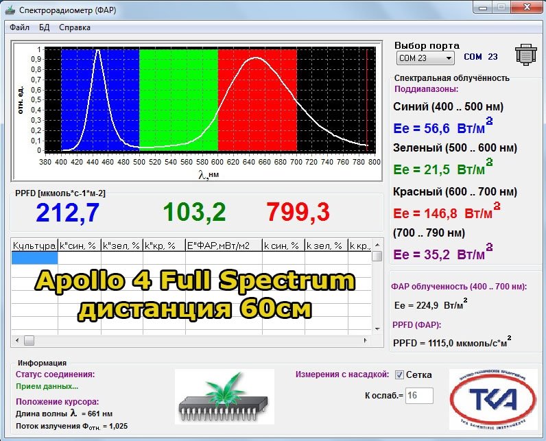
Task: Open the Справка menu
Action: click(x=75, y=27)
